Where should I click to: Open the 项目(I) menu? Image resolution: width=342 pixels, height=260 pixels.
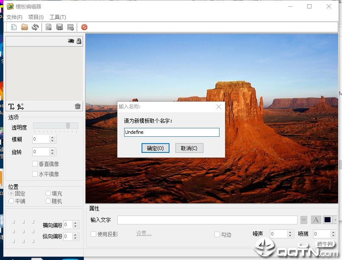36,17
